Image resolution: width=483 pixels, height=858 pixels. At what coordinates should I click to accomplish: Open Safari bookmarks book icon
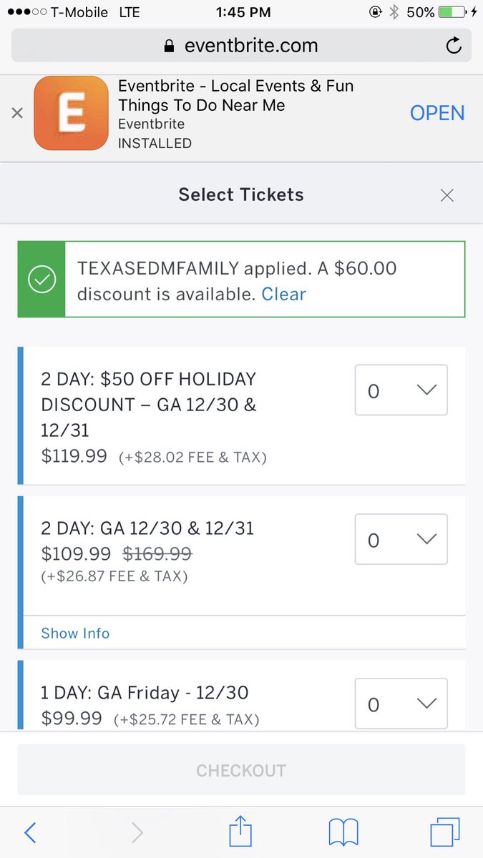(x=343, y=832)
